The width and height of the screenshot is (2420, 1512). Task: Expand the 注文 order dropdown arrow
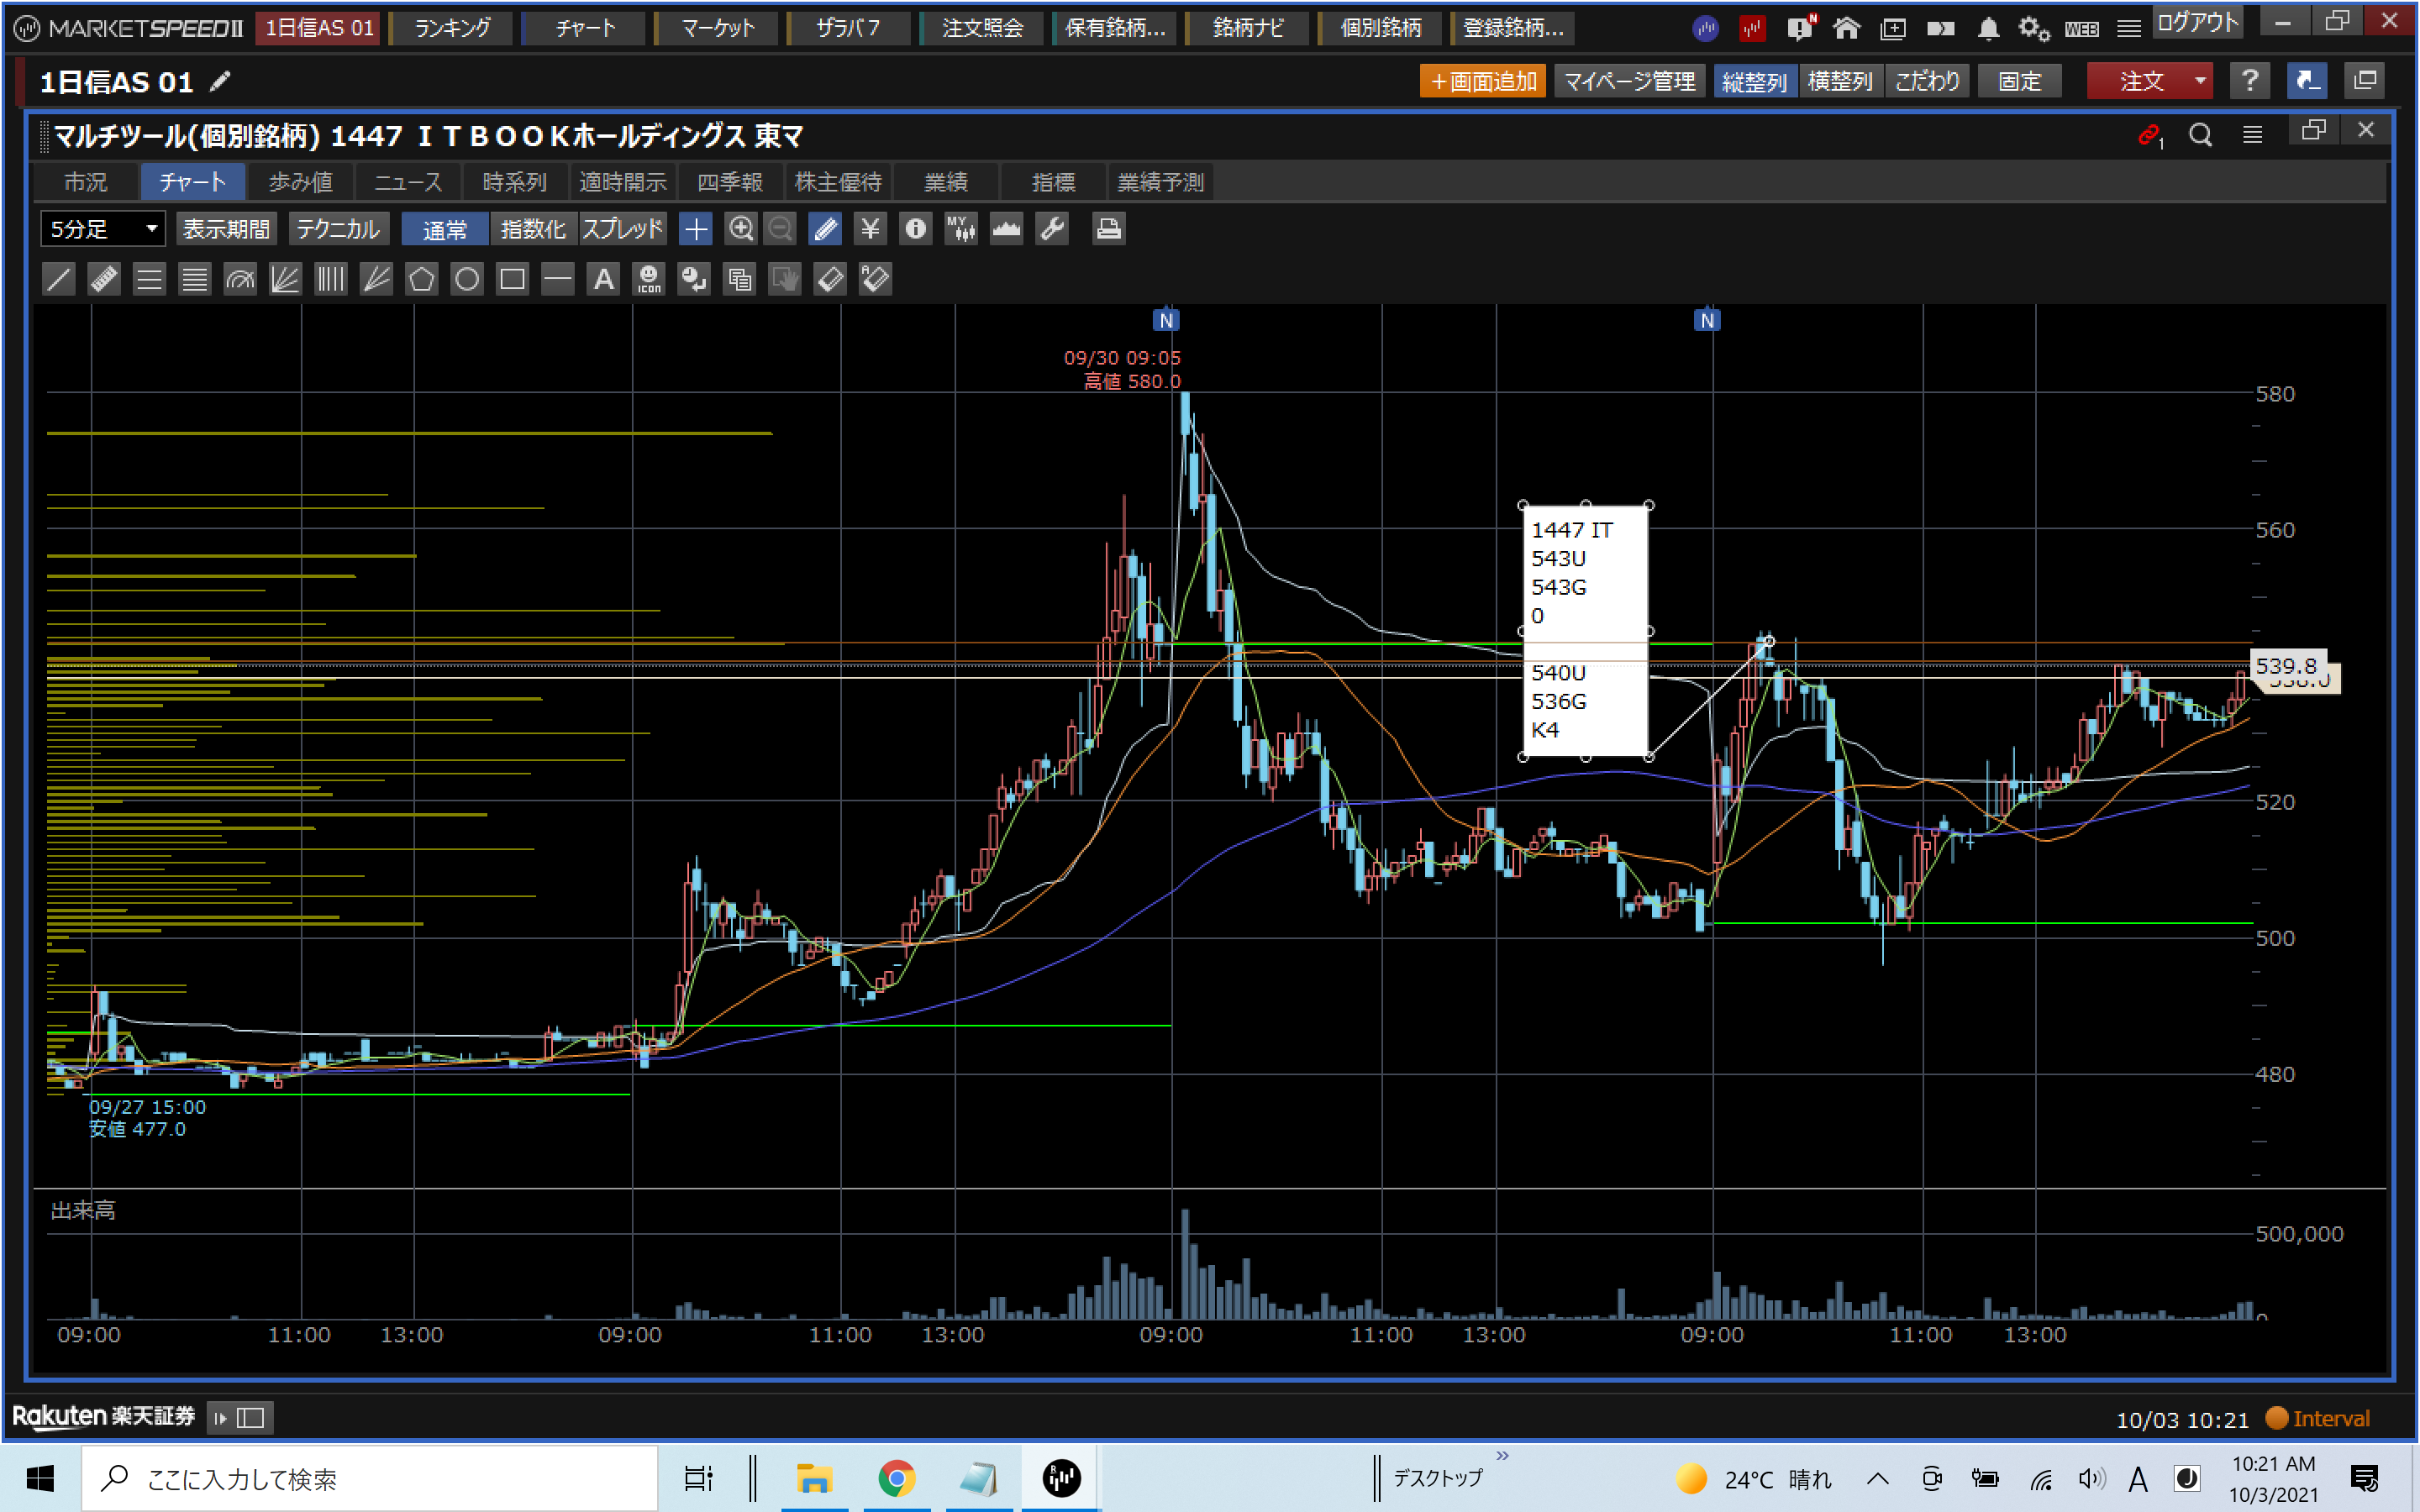(2200, 81)
